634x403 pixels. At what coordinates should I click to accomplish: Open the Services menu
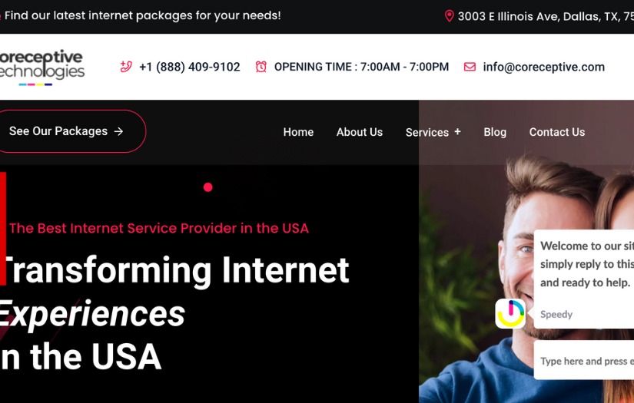coord(427,132)
